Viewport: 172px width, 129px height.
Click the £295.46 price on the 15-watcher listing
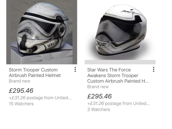pos(21,90)
